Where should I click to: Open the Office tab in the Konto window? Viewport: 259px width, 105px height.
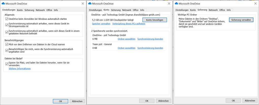(136, 10)
